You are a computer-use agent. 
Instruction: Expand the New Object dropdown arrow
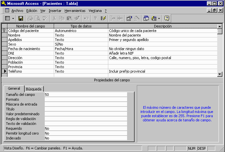[x=159, y=18]
